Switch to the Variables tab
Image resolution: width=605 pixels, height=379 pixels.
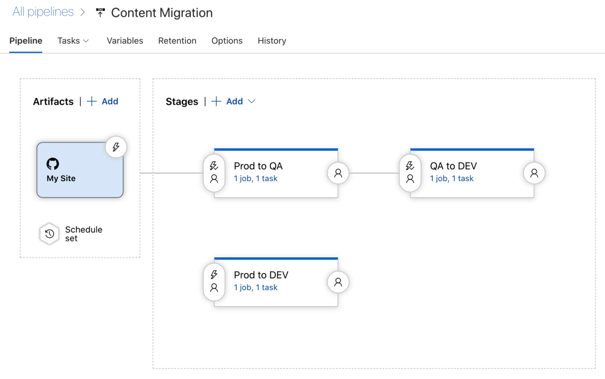point(125,41)
